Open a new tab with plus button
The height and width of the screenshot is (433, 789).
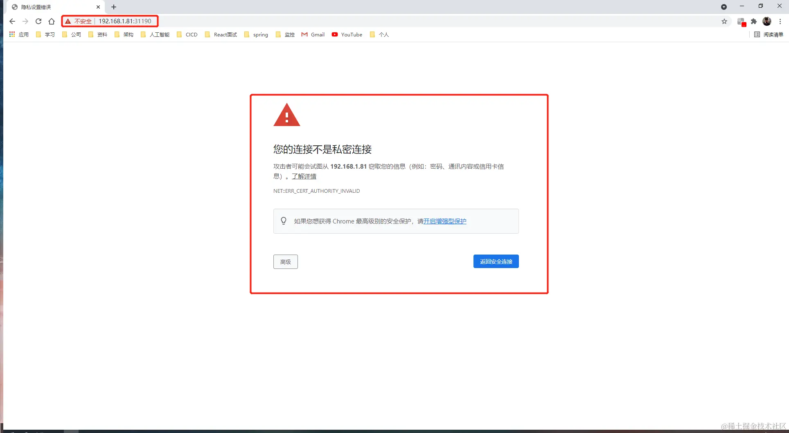(114, 7)
